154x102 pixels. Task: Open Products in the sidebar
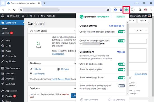(10, 73)
